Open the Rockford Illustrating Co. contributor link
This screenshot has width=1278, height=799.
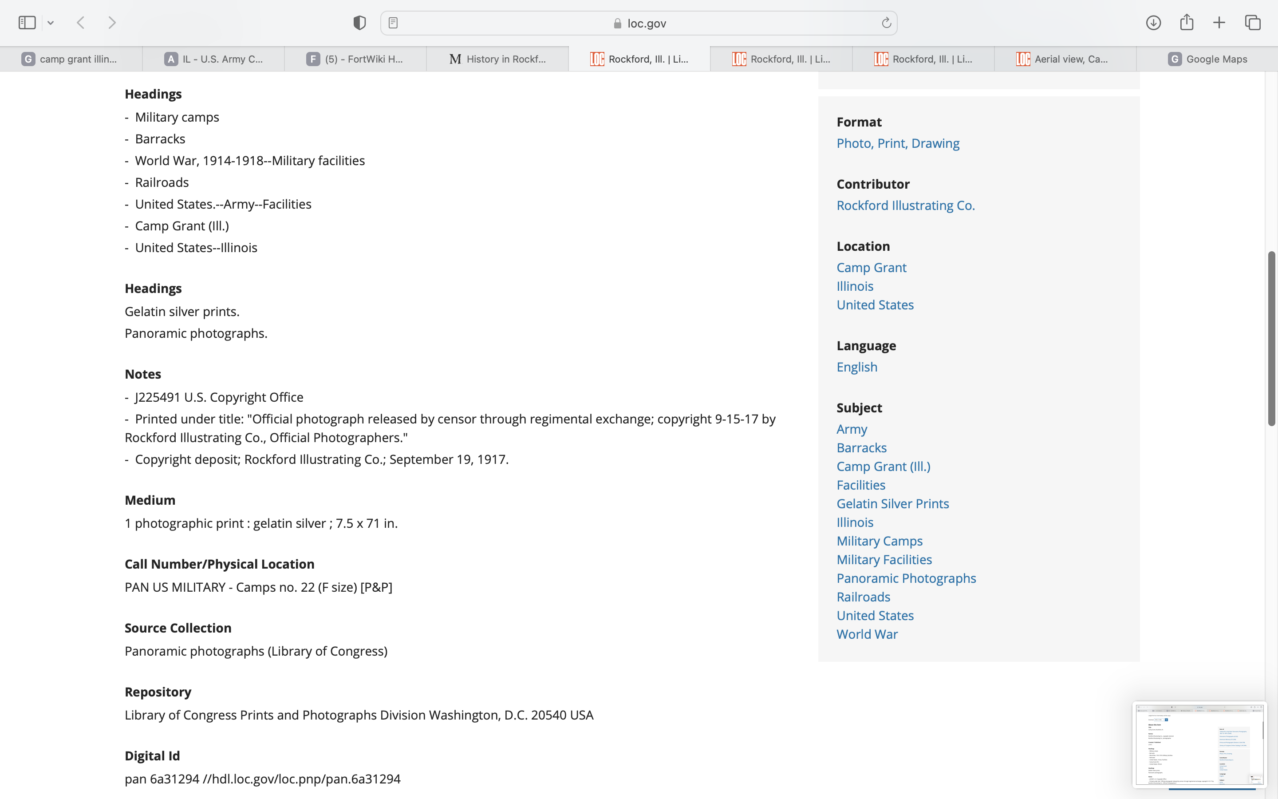(x=905, y=205)
